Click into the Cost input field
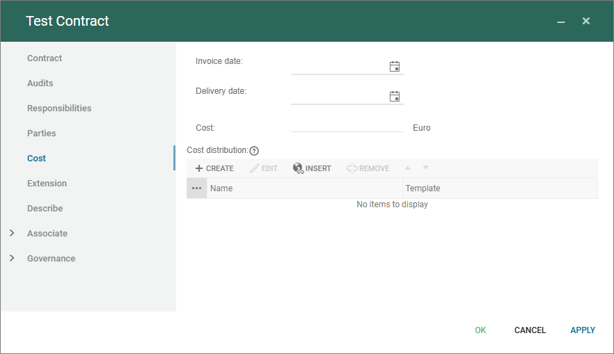Image resolution: width=614 pixels, height=354 pixels. click(347, 127)
